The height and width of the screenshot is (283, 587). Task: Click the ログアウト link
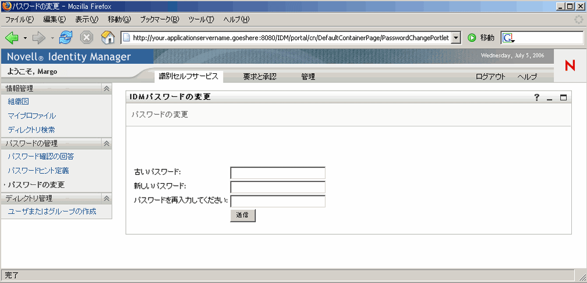point(490,77)
